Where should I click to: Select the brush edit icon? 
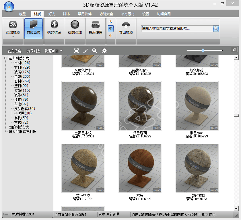coord(85,51)
